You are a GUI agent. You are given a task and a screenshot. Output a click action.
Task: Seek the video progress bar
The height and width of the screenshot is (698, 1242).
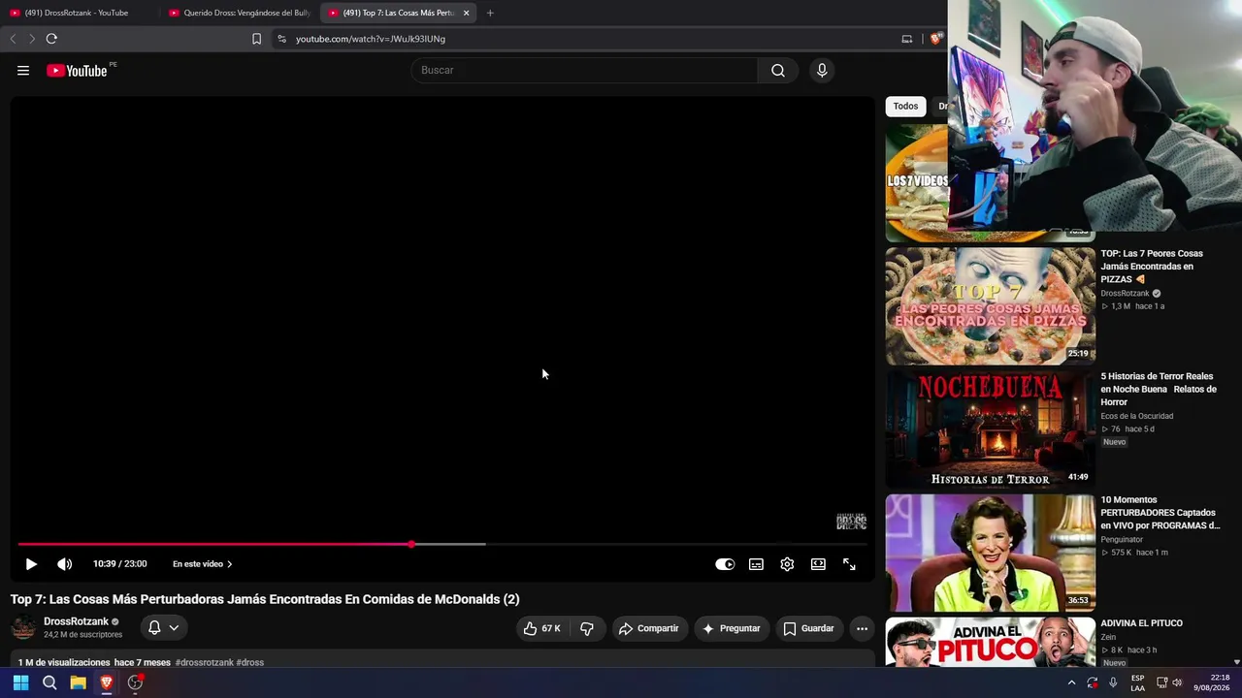point(442,544)
